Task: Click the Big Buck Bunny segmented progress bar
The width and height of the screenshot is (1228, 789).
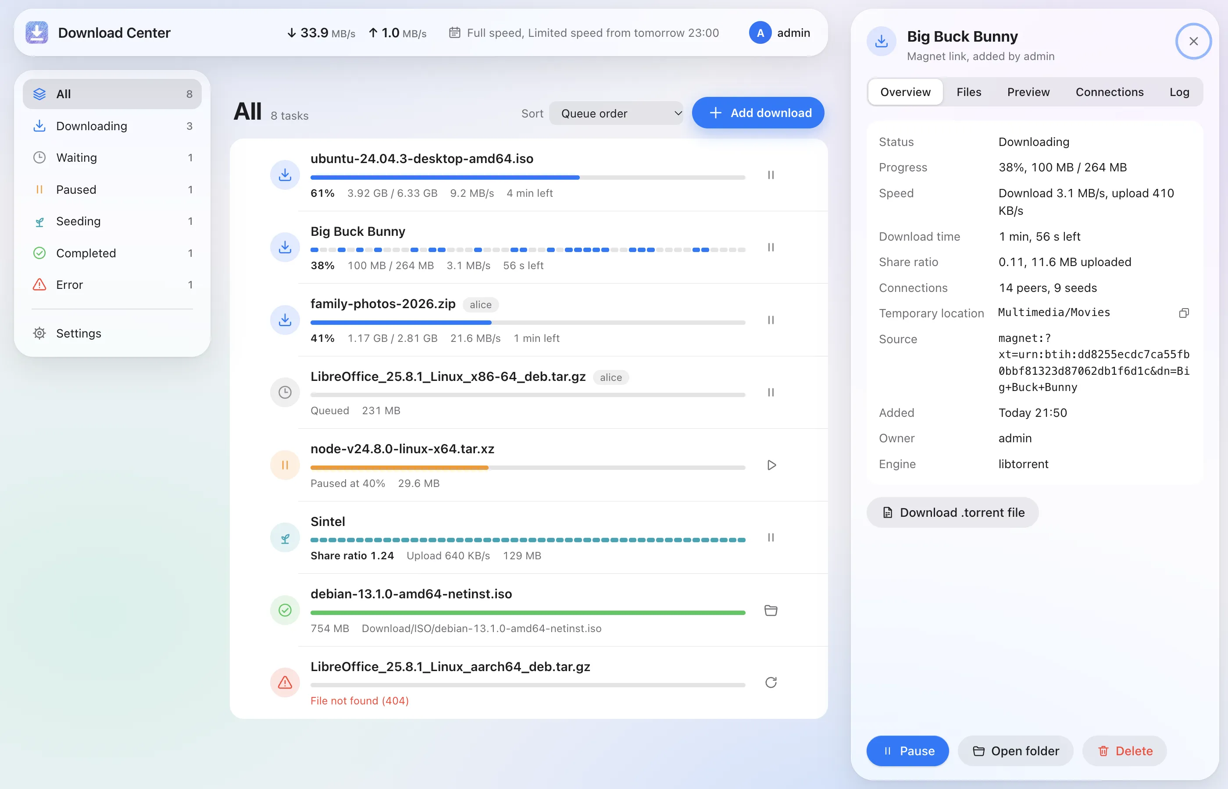Action: pyautogui.click(x=528, y=249)
